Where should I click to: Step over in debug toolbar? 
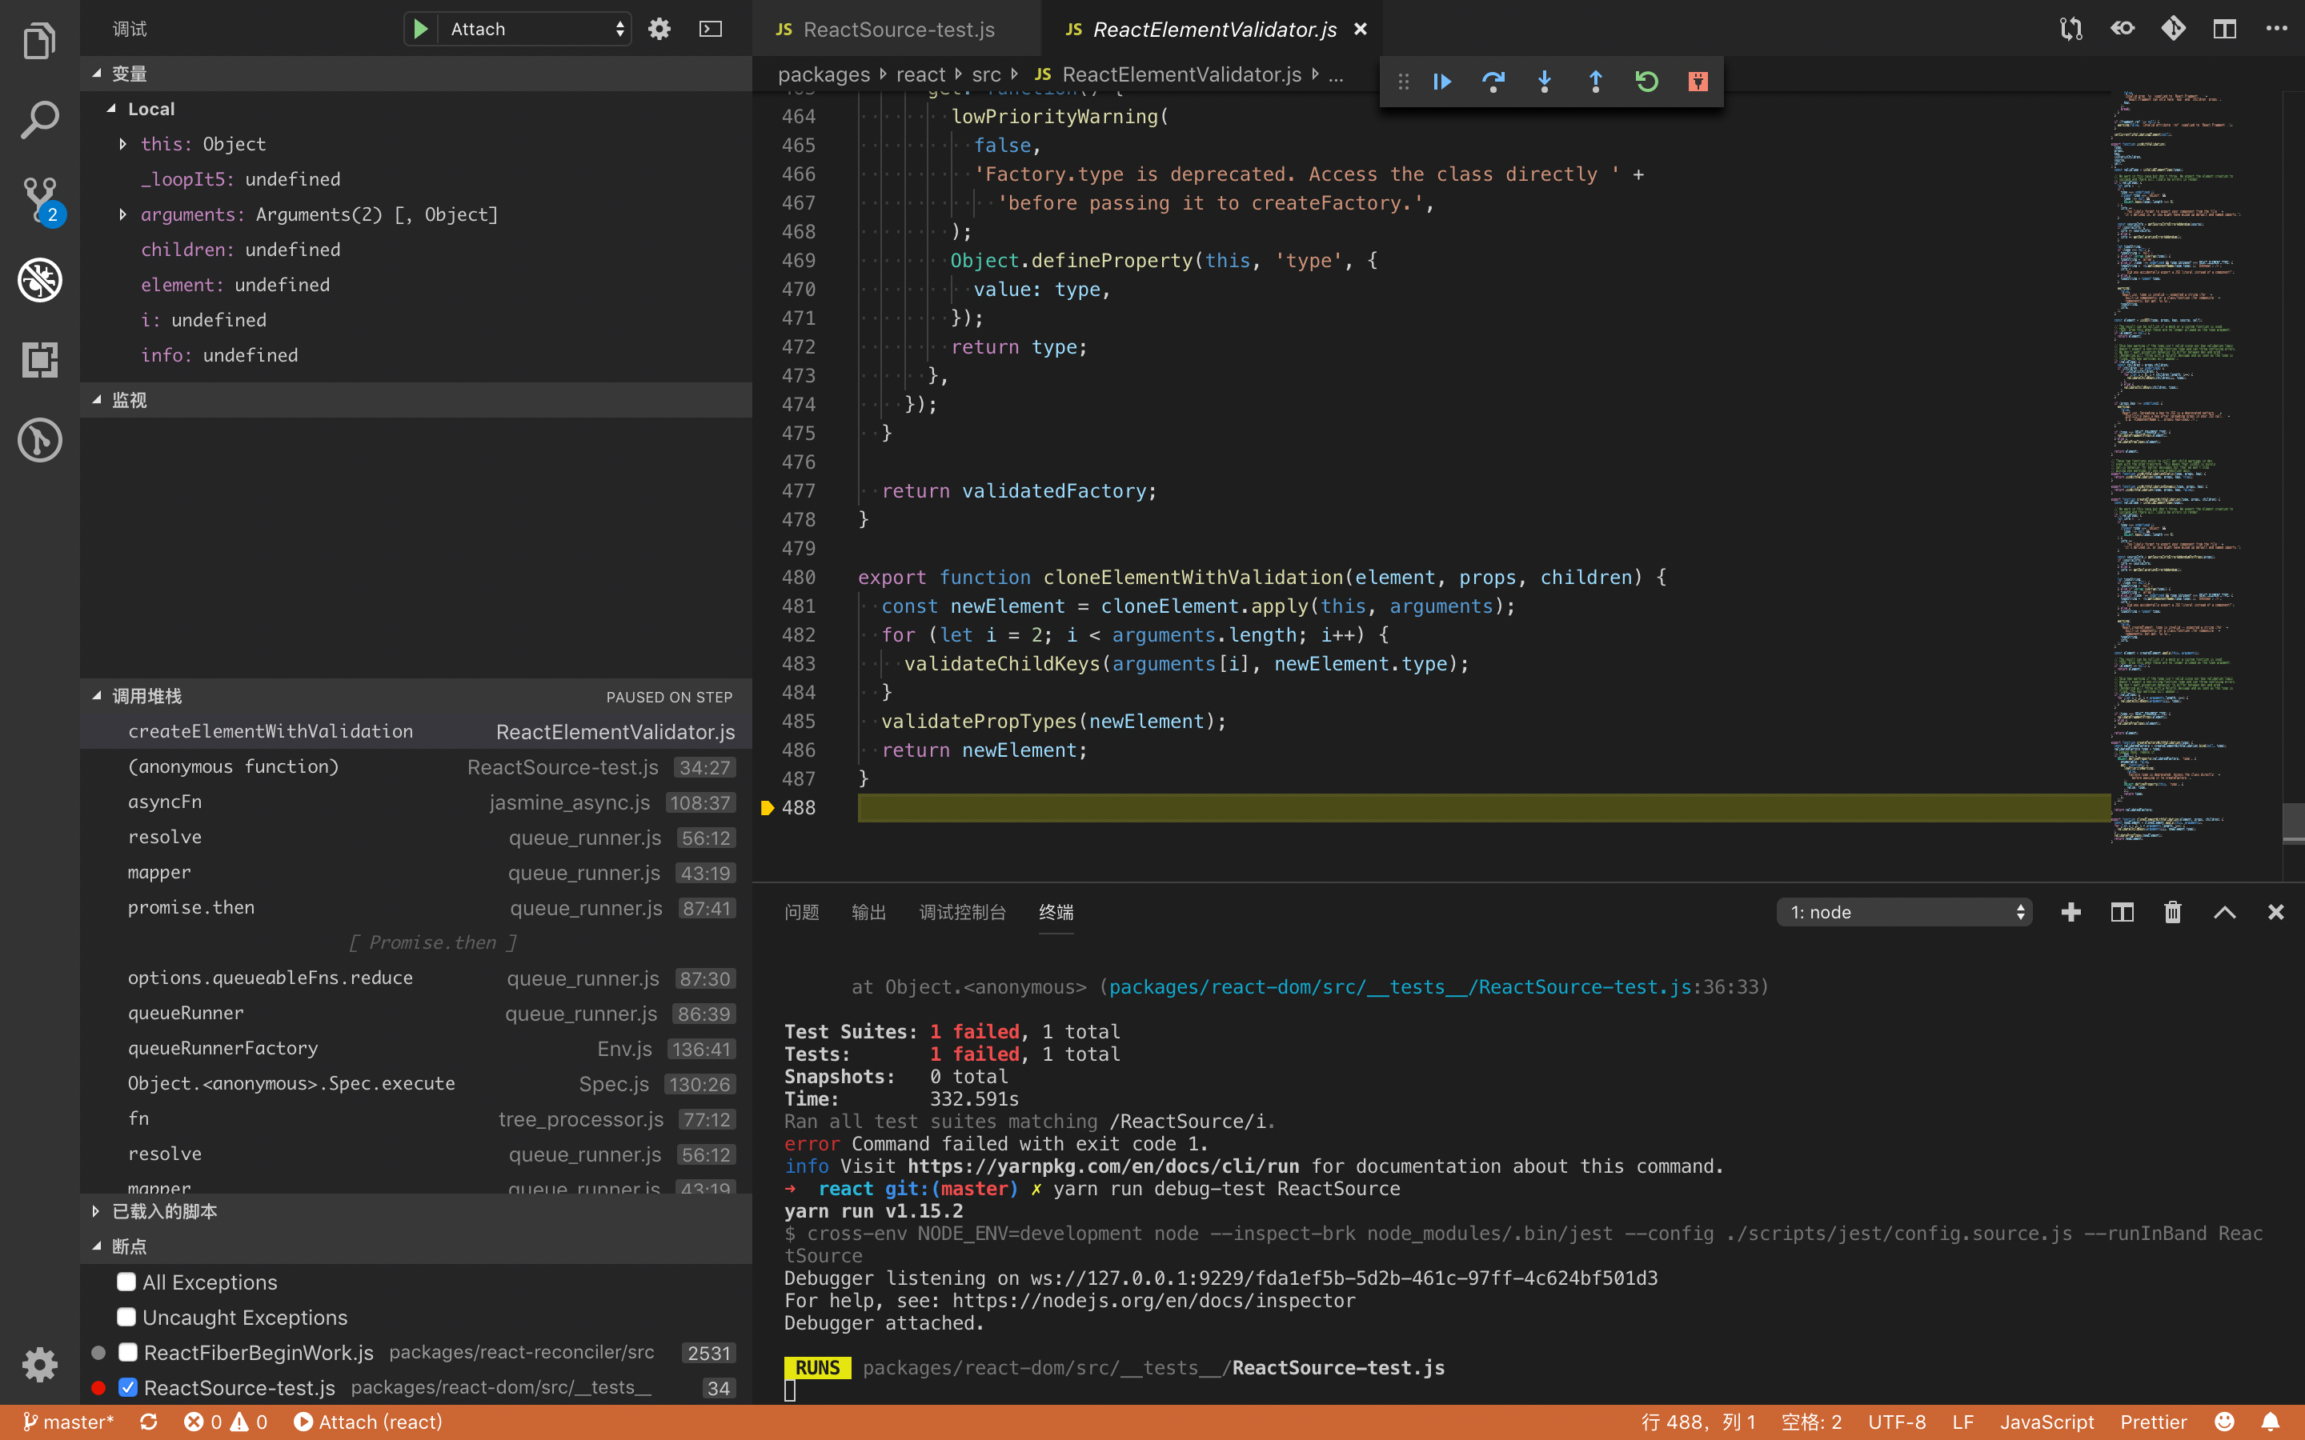(1493, 82)
